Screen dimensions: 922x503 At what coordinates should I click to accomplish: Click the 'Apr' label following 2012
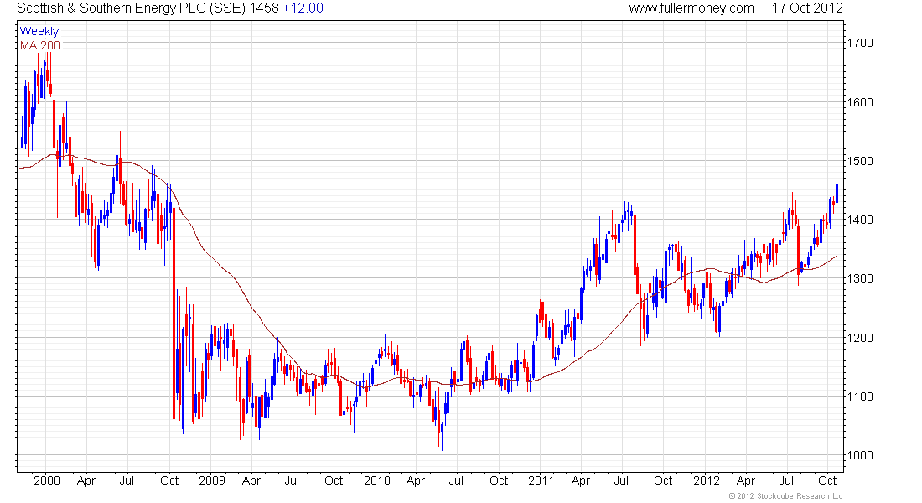[x=746, y=481]
